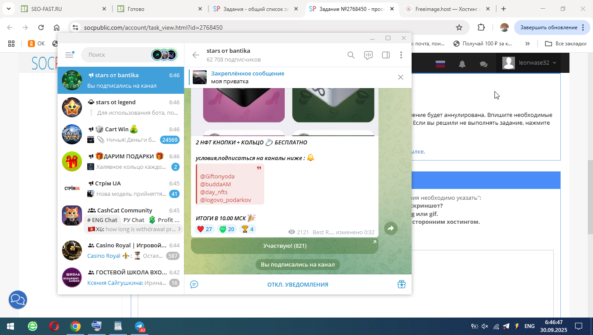The width and height of the screenshot is (593, 335).
Task: Go to the Chrome home page
Action: point(57,27)
